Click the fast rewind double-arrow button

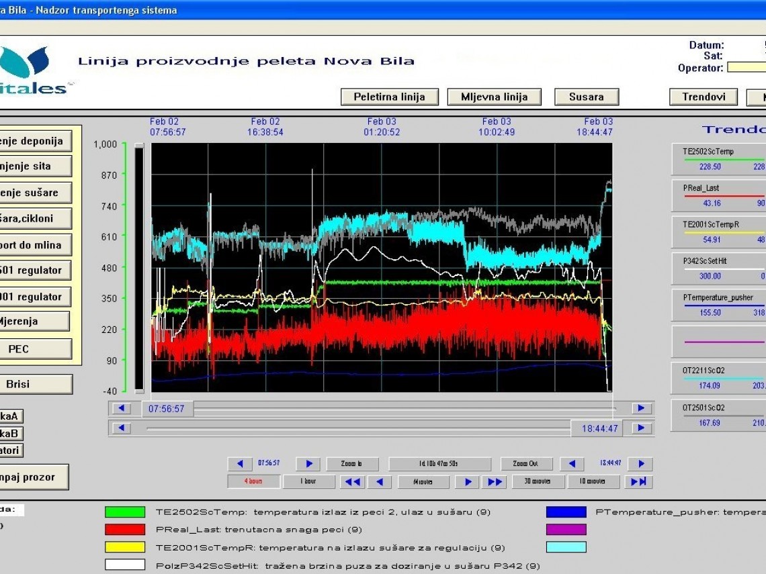click(x=352, y=482)
